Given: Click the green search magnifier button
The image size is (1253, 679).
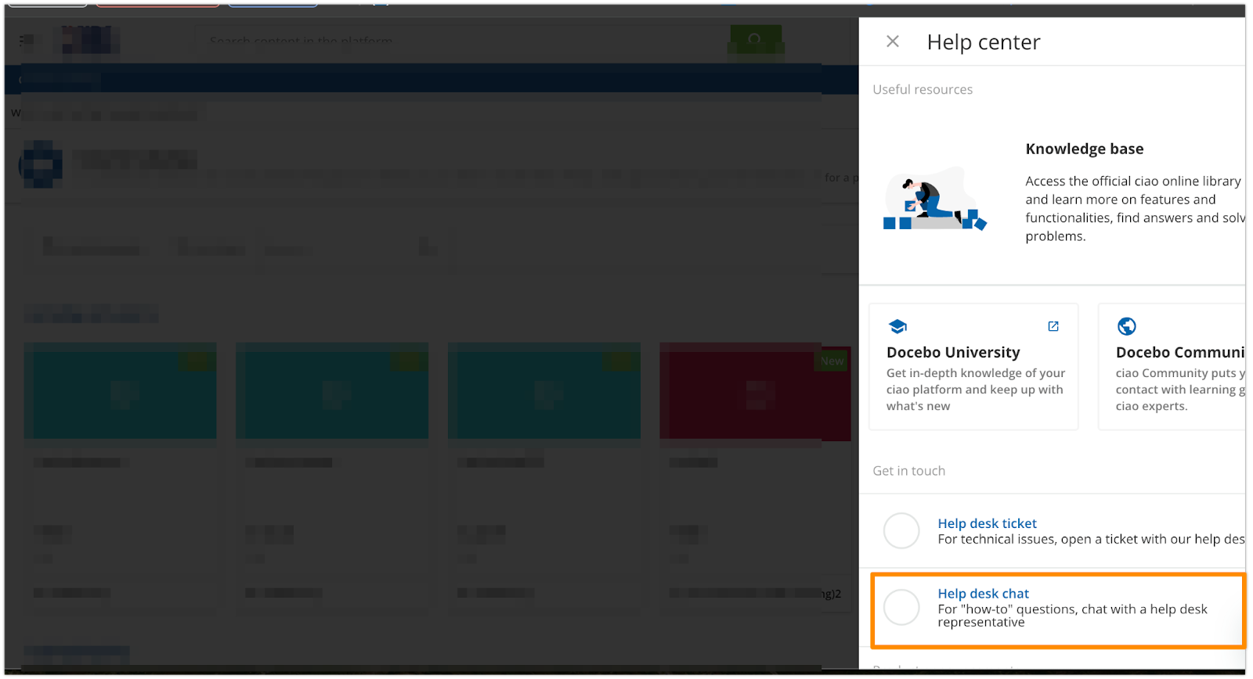Looking at the screenshot, I should (755, 39).
